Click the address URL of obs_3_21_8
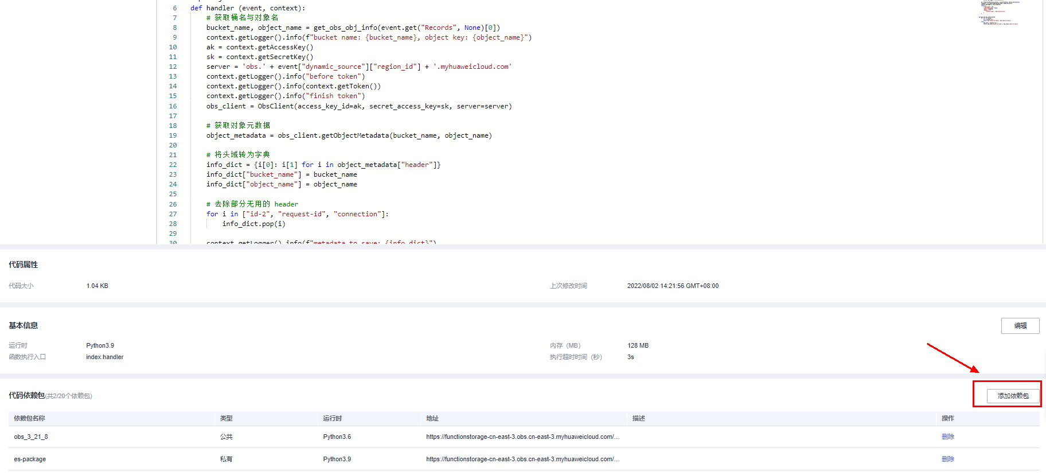 [523, 437]
